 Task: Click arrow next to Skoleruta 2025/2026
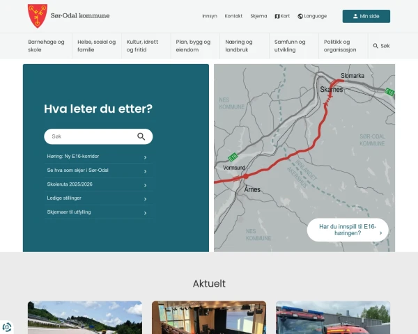145,185
